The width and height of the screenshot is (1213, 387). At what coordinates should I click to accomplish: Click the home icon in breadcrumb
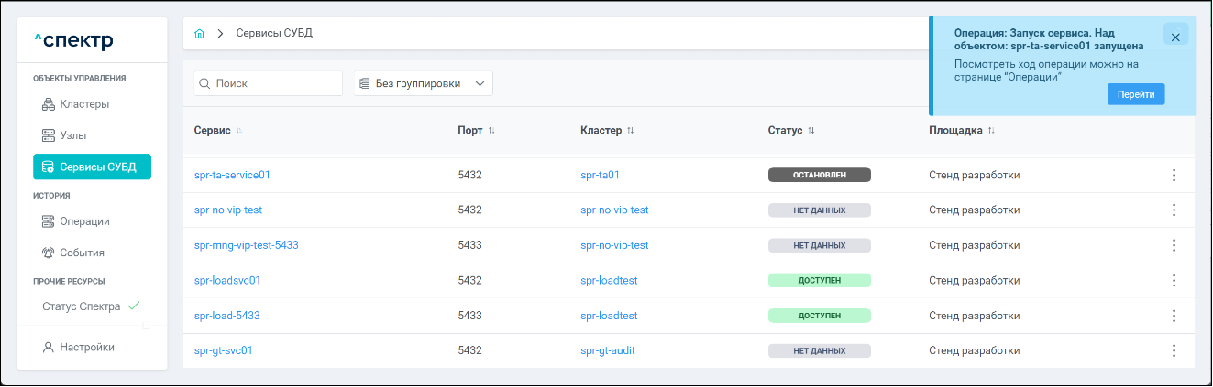tap(200, 34)
